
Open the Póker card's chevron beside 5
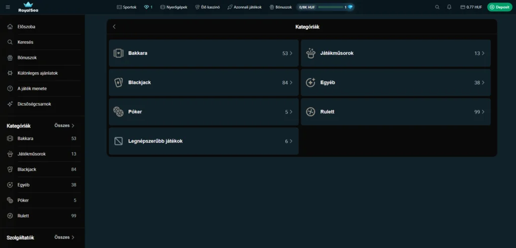tap(291, 112)
